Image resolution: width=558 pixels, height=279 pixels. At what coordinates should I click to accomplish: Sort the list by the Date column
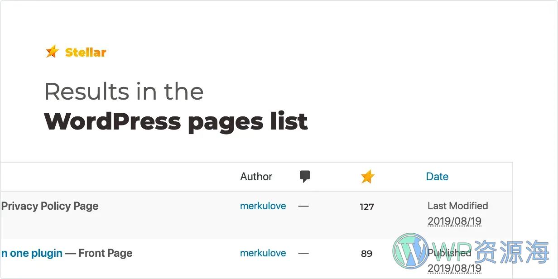(x=437, y=177)
